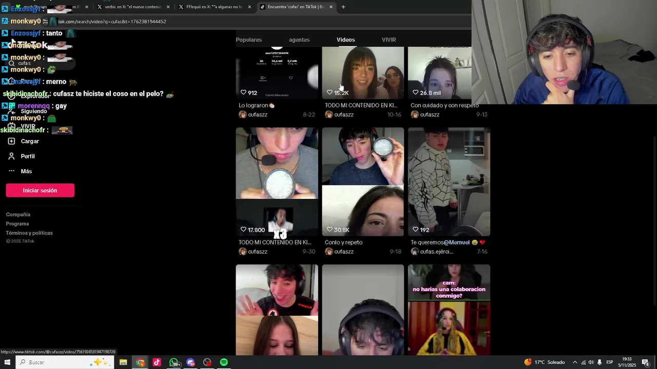Open the cufas.ejérci... profile link
Image resolution: width=657 pixels, height=369 pixels.
(437, 251)
